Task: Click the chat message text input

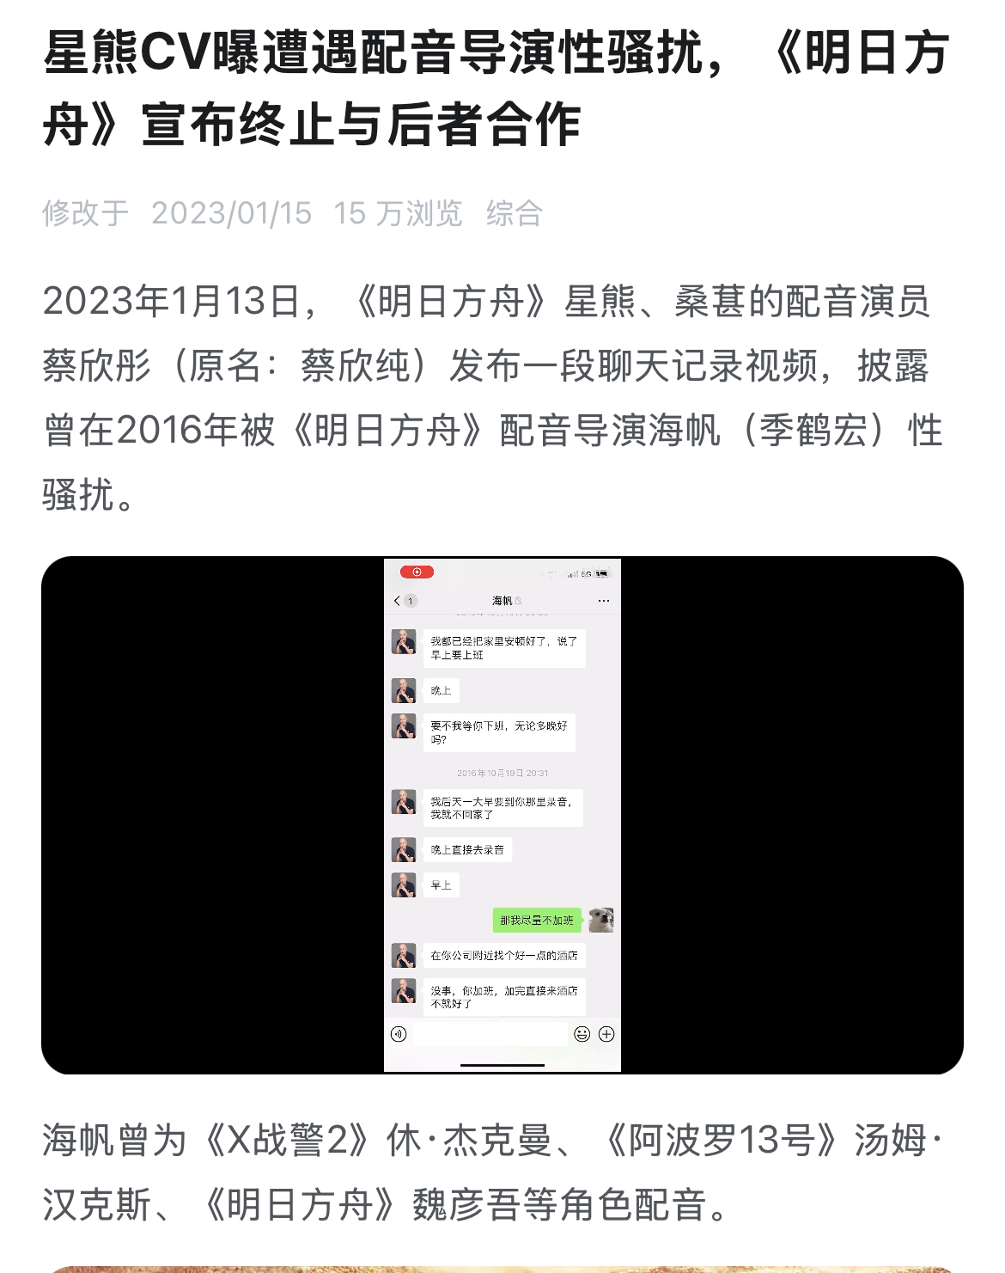Action: [x=490, y=1034]
